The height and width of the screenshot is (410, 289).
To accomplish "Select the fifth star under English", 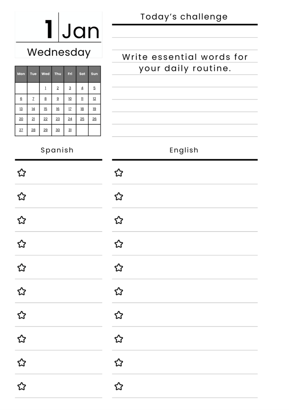I will tap(119, 267).
